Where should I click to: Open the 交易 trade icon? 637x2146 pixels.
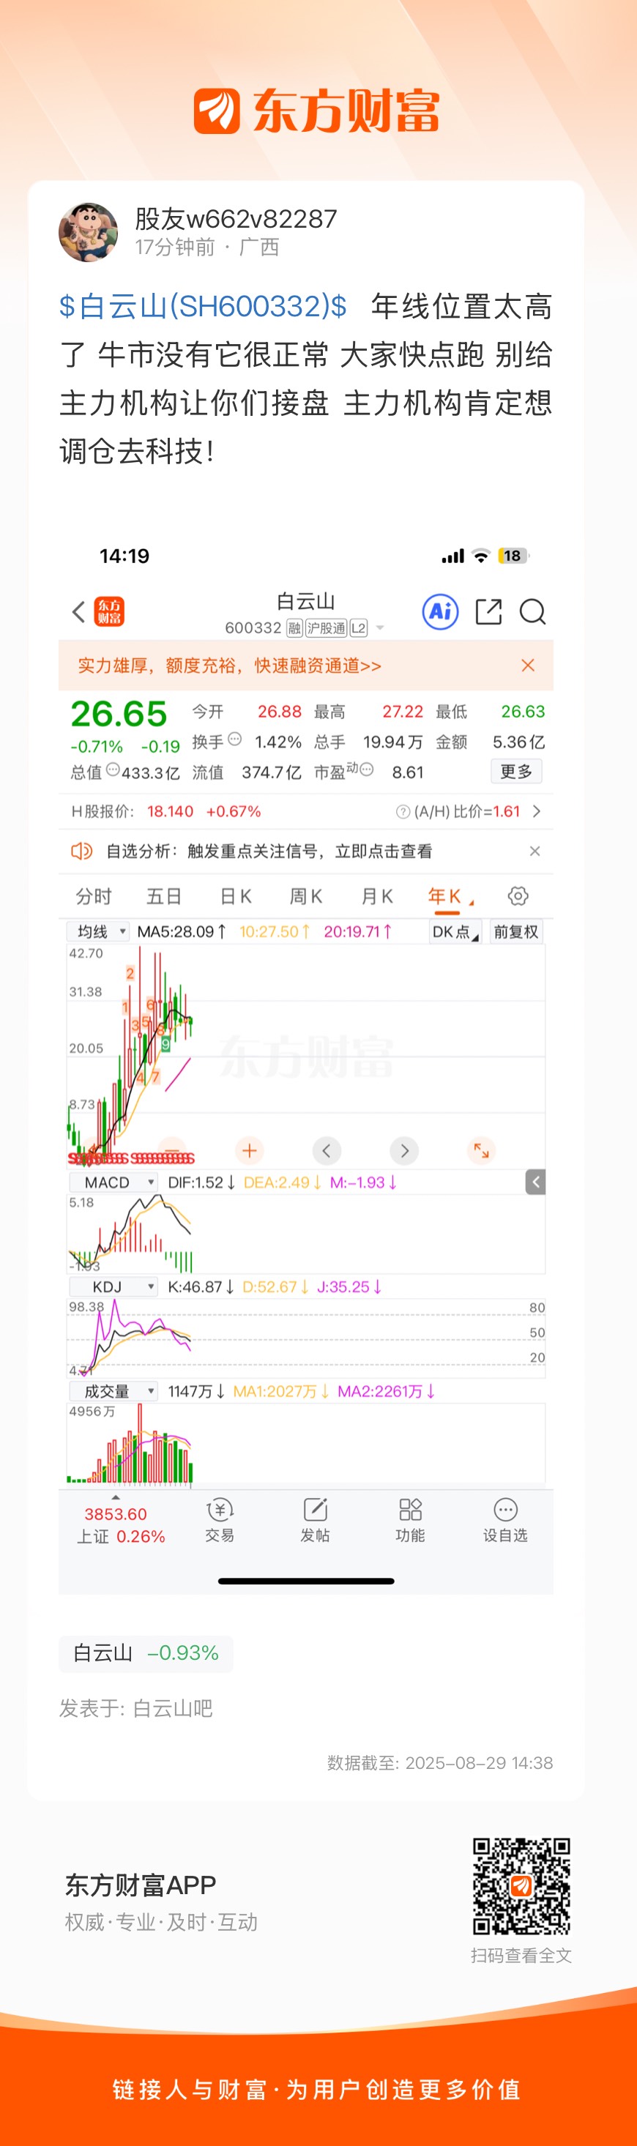click(x=220, y=1519)
